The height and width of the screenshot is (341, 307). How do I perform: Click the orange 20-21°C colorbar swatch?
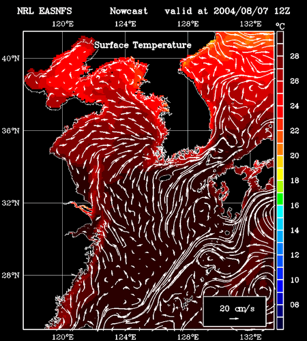coord(280,149)
